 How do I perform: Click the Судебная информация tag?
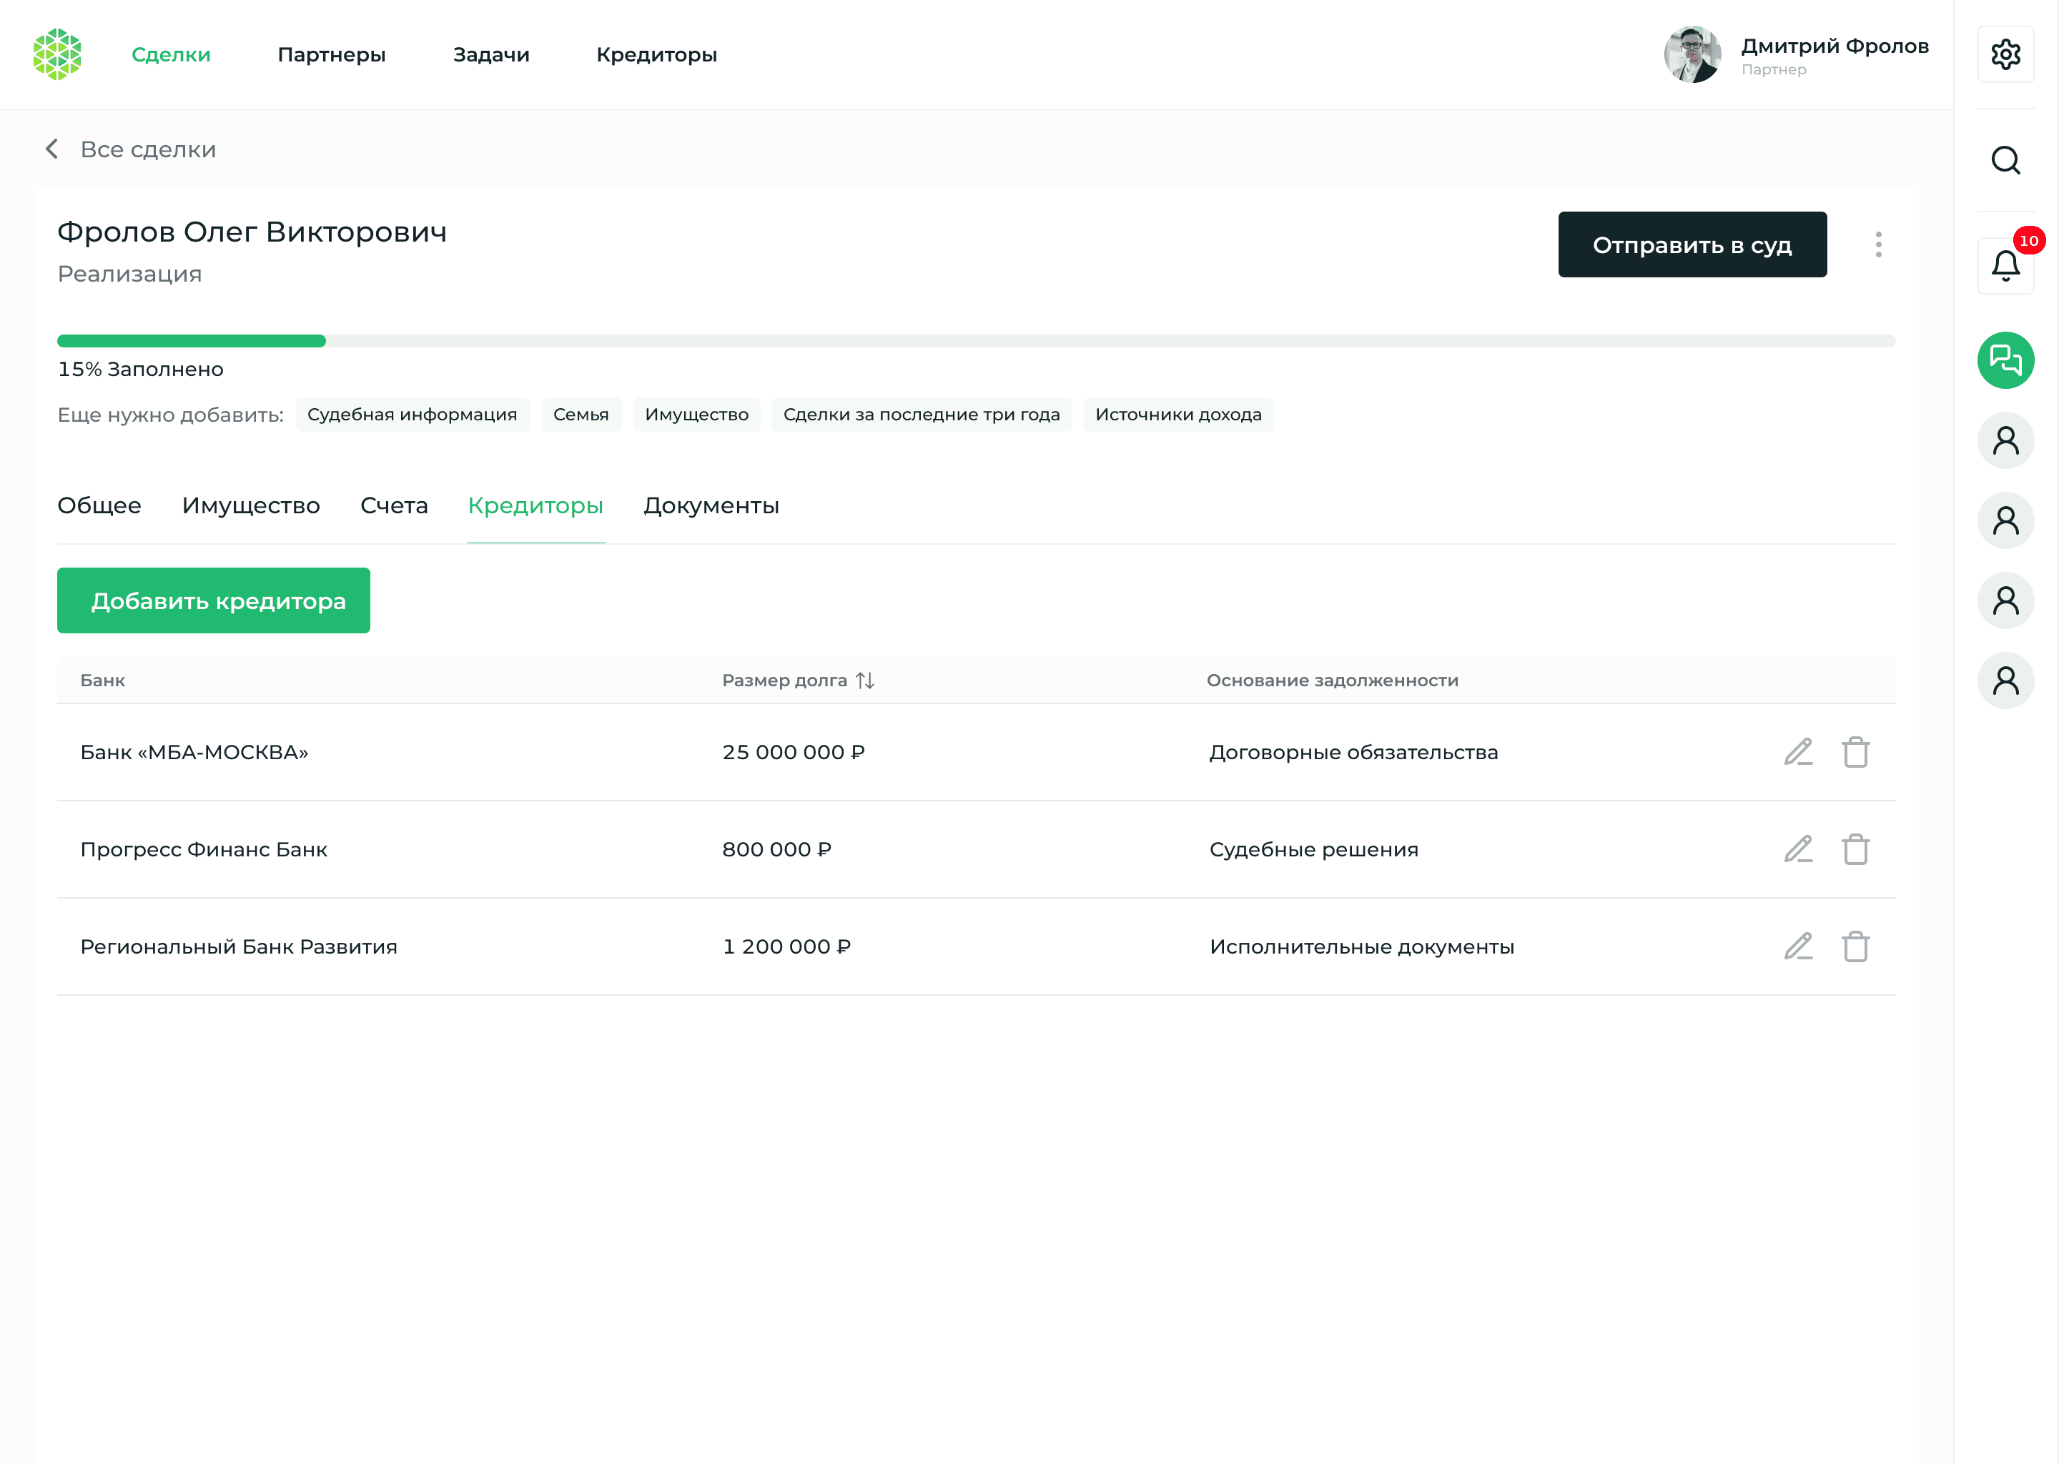click(x=412, y=415)
